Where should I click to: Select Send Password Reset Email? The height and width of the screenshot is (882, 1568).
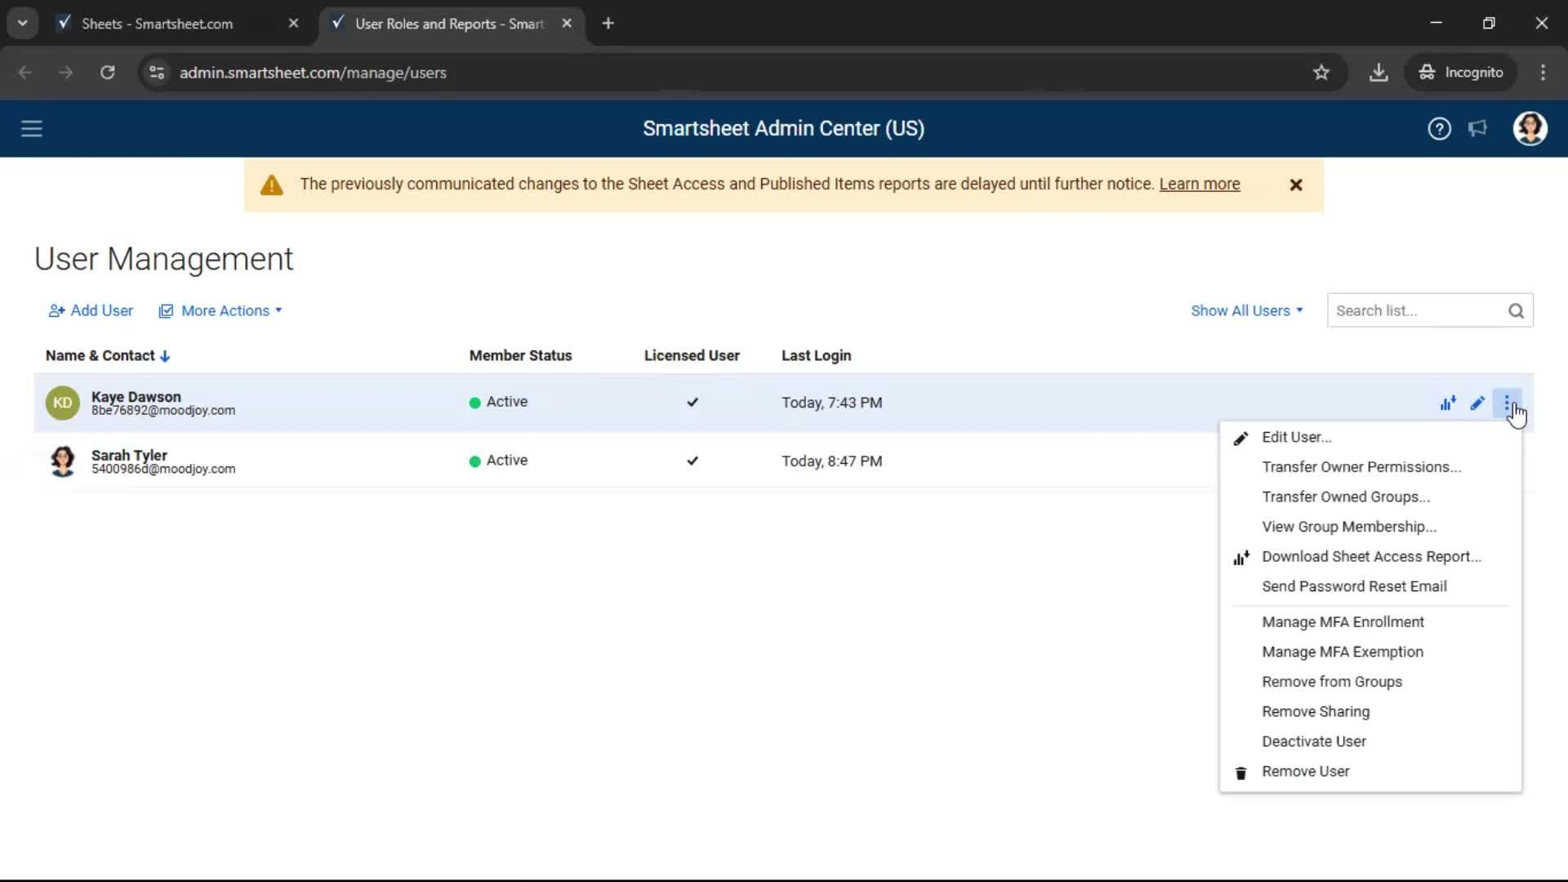point(1354,586)
